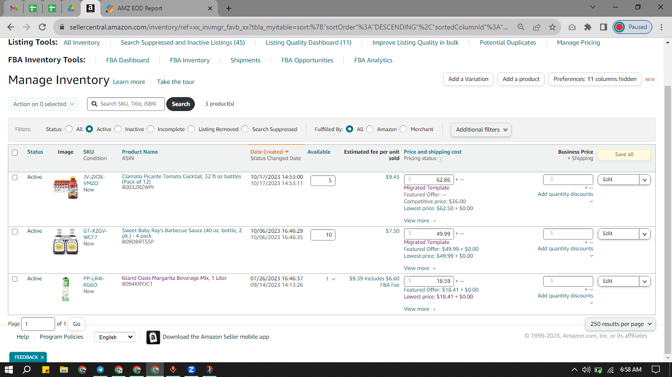Image resolution: width=672 pixels, height=377 pixels.
Task: Open the Shipments link
Action: coord(245,60)
